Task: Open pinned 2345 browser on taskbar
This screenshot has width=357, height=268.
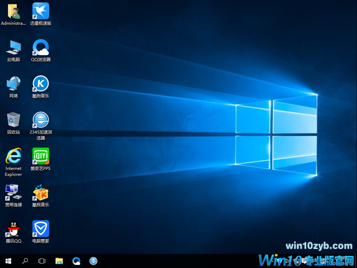Action: 93,261
